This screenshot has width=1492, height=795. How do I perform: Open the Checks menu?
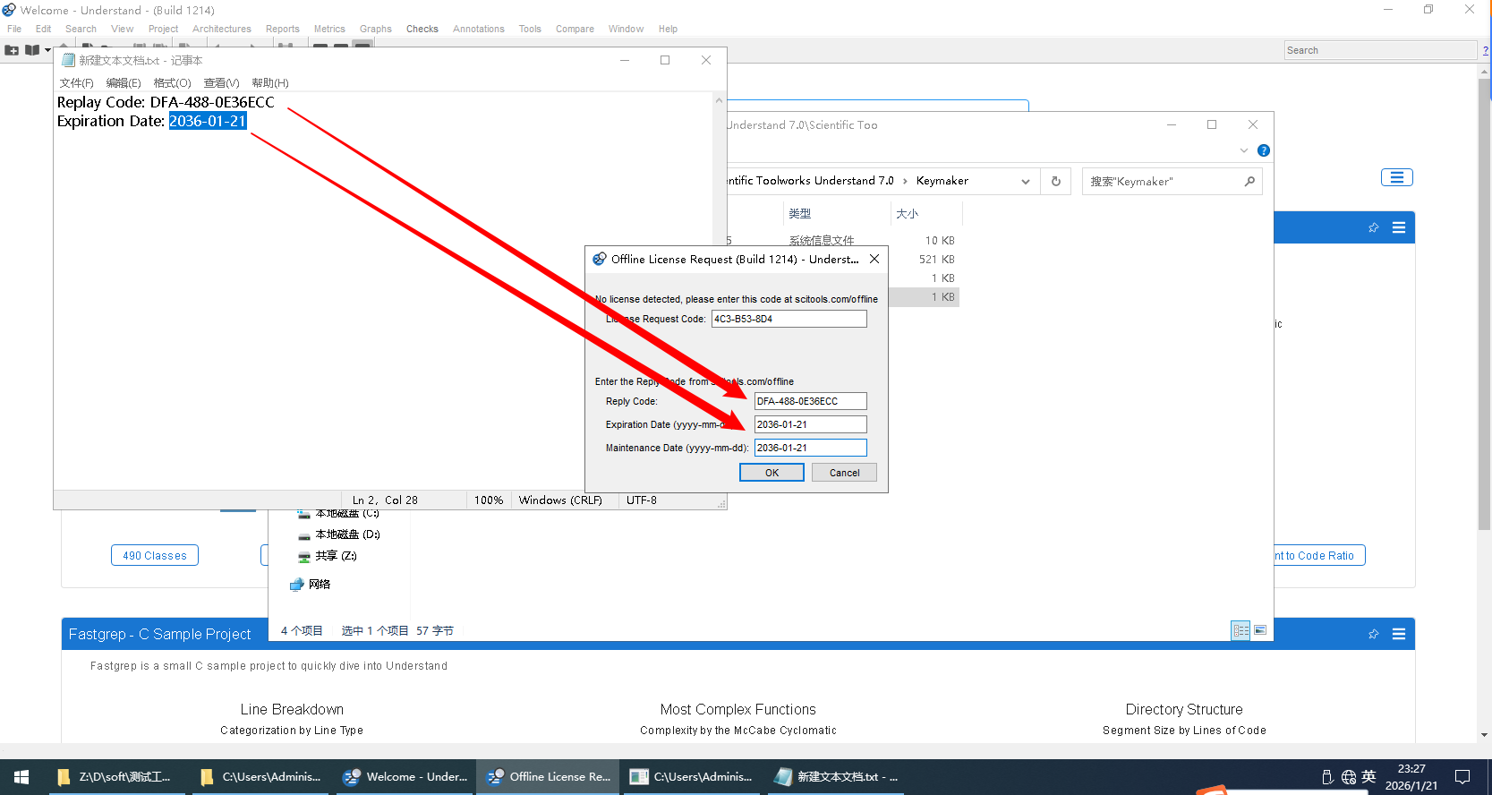tap(422, 29)
